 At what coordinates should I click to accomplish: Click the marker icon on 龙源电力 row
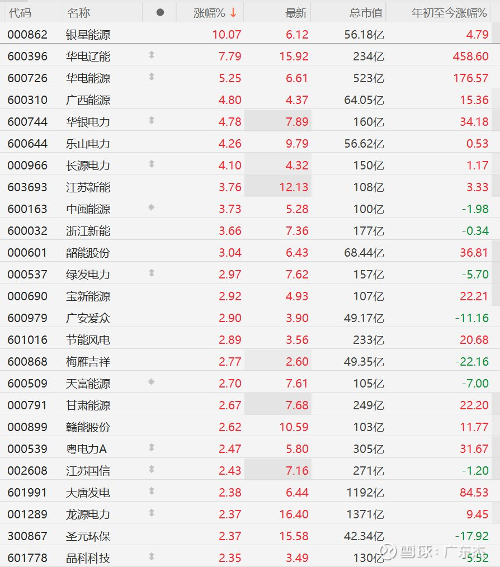(152, 513)
